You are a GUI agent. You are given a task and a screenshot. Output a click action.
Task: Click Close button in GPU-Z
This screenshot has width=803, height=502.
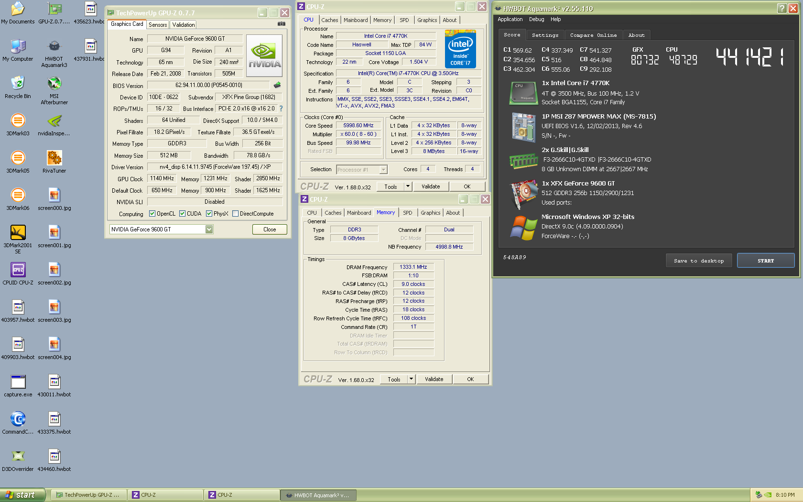click(270, 229)
